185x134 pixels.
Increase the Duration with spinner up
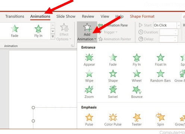(x=176, y=31)
